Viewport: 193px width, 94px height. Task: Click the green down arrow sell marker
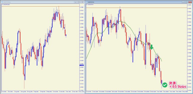point(152,47)
